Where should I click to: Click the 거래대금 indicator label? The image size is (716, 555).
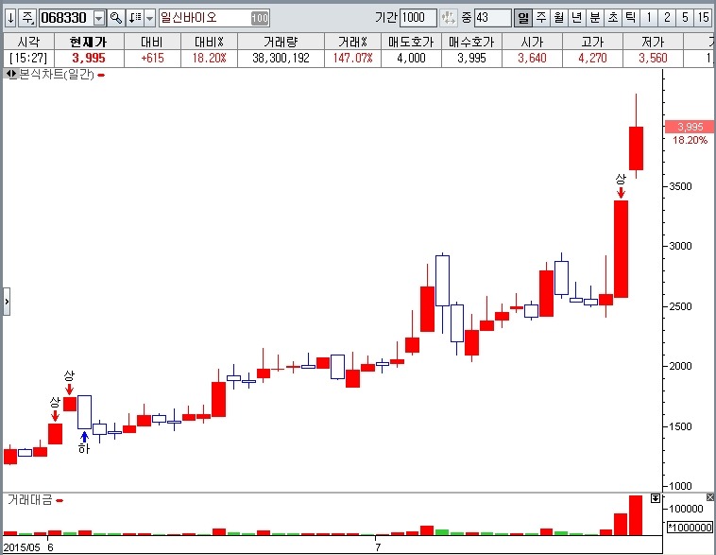[29, 499]
